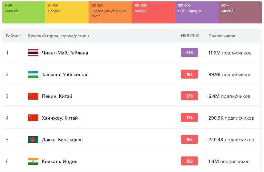
Task: Click ИКВ США column header
Action: (189, 36)
